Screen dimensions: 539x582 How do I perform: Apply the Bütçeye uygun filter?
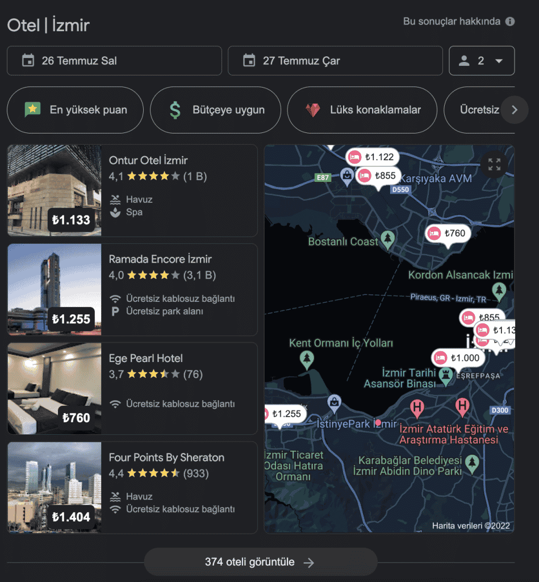coord(215,110)
